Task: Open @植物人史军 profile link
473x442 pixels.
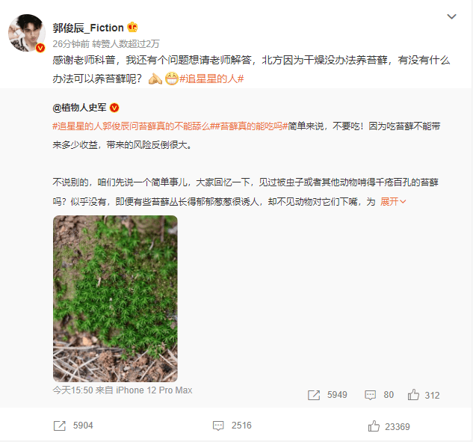Action: [x=79, y=108]
